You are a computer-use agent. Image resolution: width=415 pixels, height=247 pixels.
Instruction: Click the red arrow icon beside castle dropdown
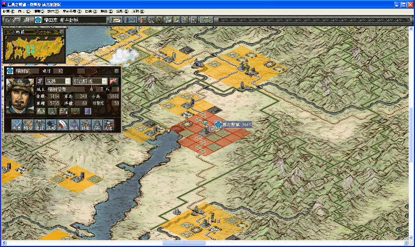[x=113, y=81]
